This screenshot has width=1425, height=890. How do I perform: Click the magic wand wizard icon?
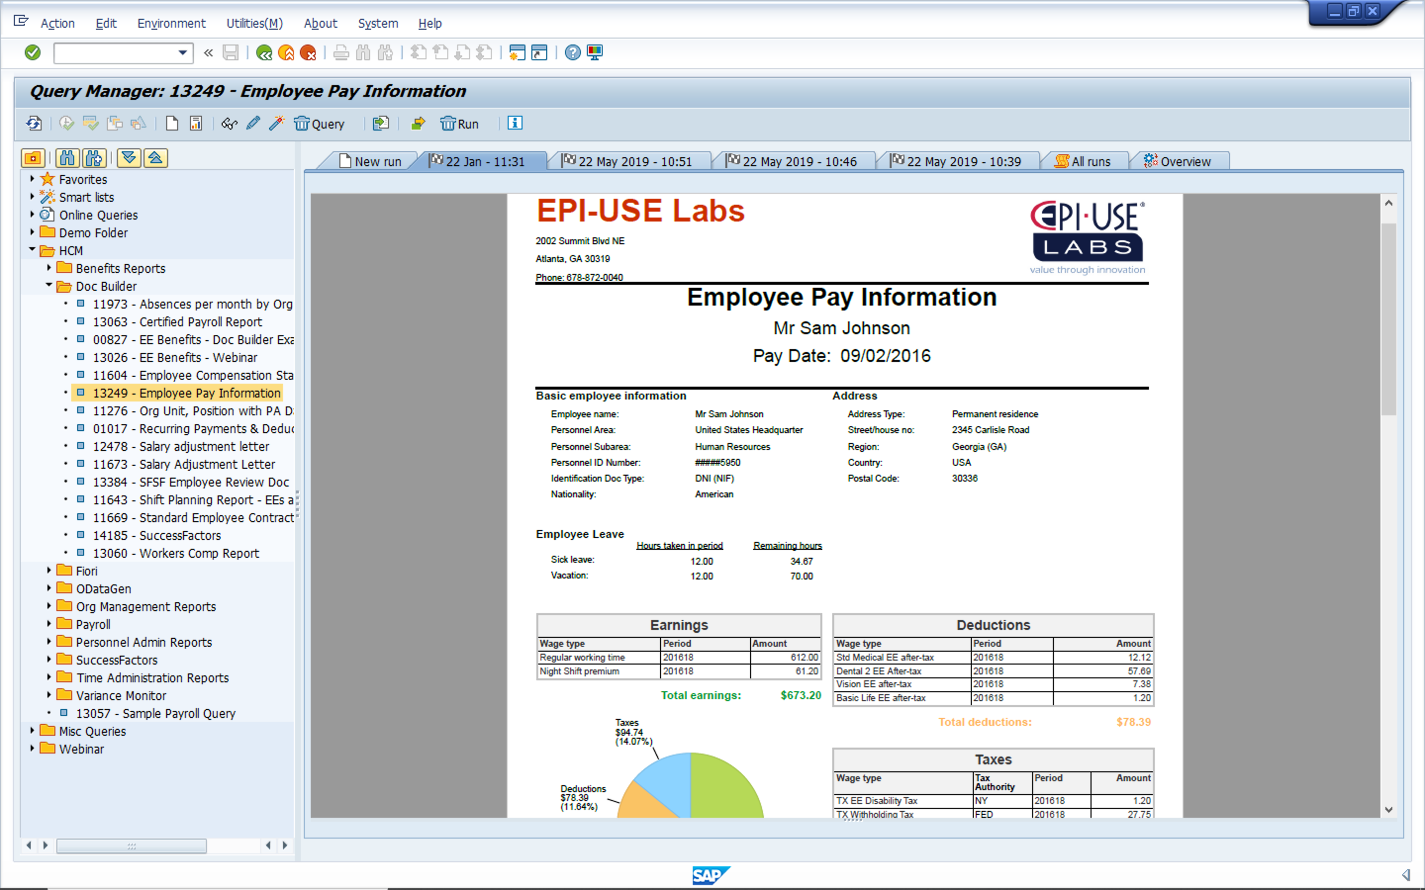point(276,124)
